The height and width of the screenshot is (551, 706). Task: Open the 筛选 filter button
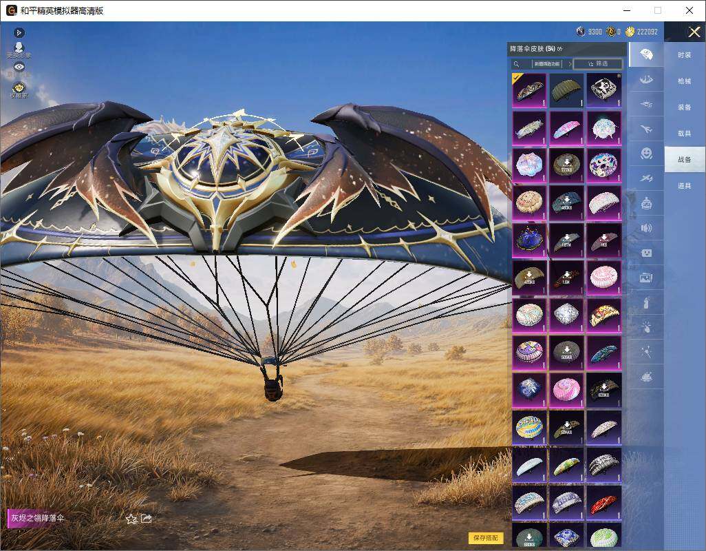[x=598, y=64]
